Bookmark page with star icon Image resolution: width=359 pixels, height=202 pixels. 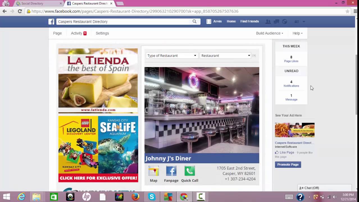pos(347,11)
